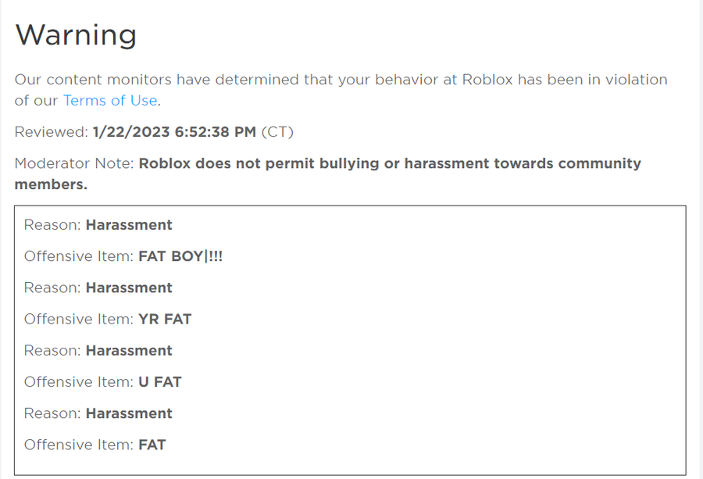Click Harassment reason above FAT BOY item
703x479 pixels.
click(129, 225)
